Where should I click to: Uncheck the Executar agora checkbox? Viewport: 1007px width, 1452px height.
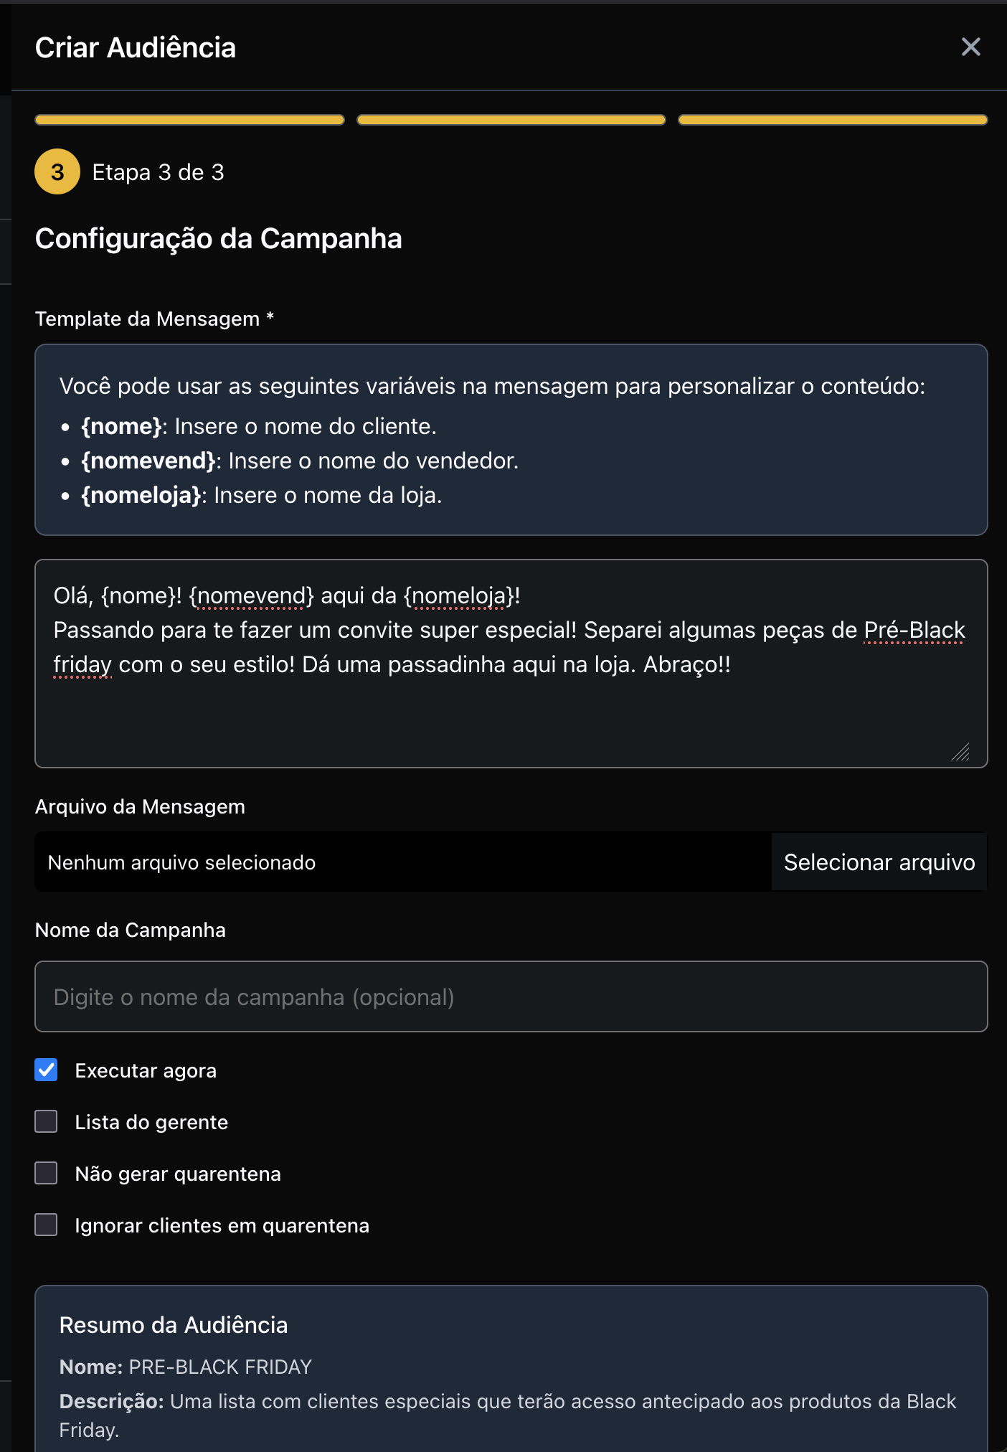[x=47, y=1070]
